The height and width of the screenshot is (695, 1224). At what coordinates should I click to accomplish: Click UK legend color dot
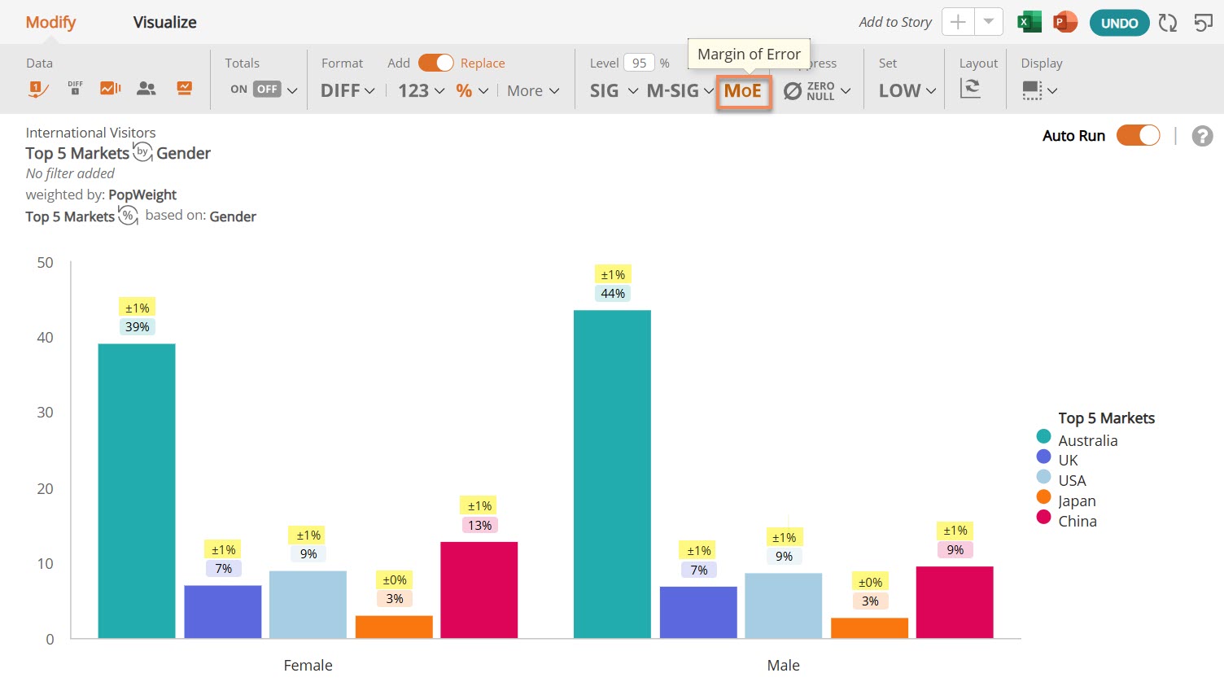[1043, 457]
